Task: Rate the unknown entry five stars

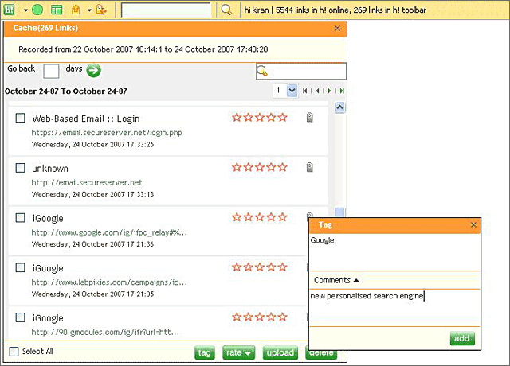Action: pyautogui.click(x=282, y=167)
